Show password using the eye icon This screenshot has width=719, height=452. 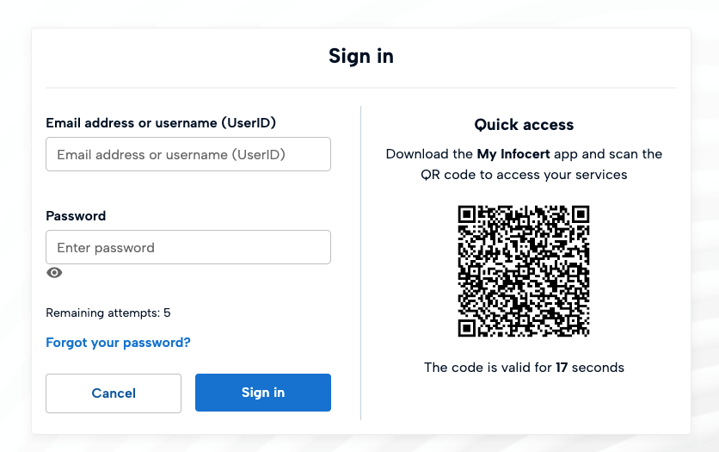[54, 273]
